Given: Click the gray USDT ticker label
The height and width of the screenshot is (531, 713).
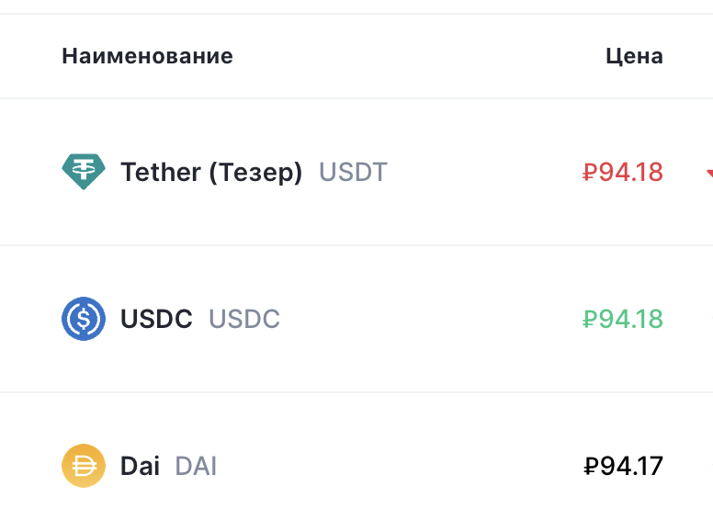Looking at the screenshot, I should 354,173.
